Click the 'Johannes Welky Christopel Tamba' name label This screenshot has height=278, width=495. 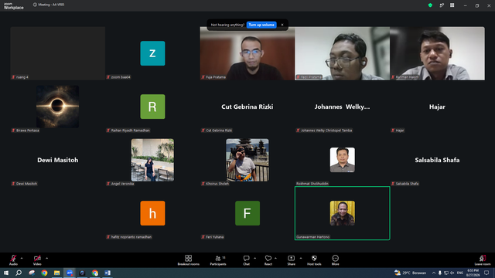pos(326,131)
